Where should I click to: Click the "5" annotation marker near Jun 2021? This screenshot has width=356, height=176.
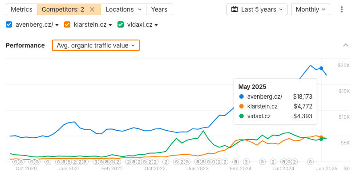(x=69, y=162)
